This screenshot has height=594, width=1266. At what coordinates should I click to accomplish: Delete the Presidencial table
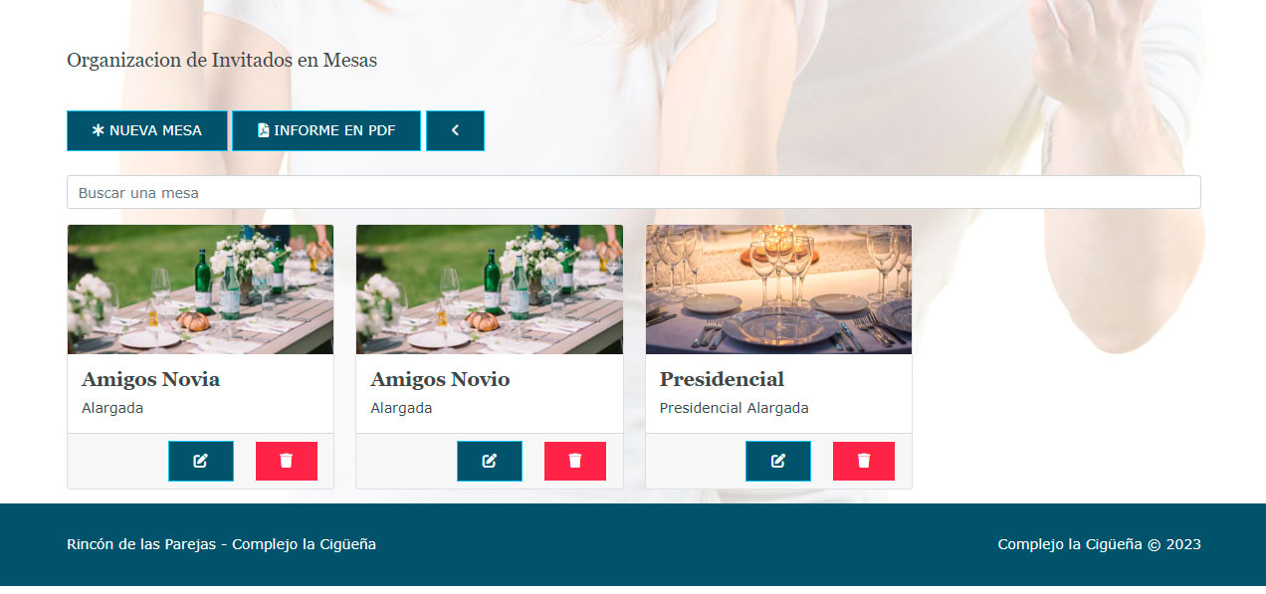pos(864,461)
